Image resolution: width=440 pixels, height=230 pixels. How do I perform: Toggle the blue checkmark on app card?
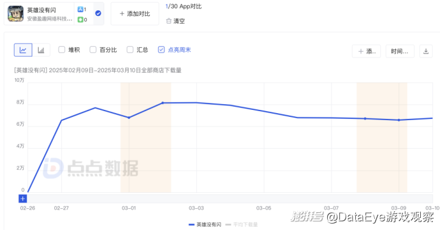(x=98, y=13)
